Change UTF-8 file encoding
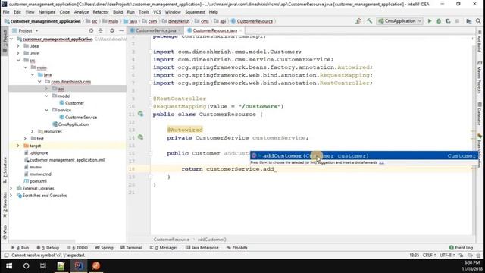 tap(447, 256)
